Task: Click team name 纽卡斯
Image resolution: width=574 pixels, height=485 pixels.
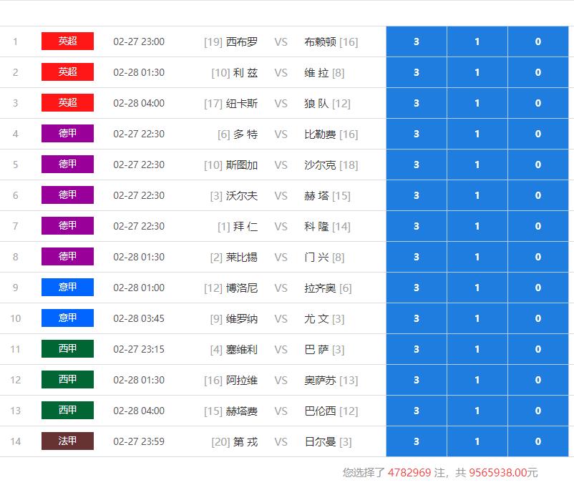Action: pos(242,103)
